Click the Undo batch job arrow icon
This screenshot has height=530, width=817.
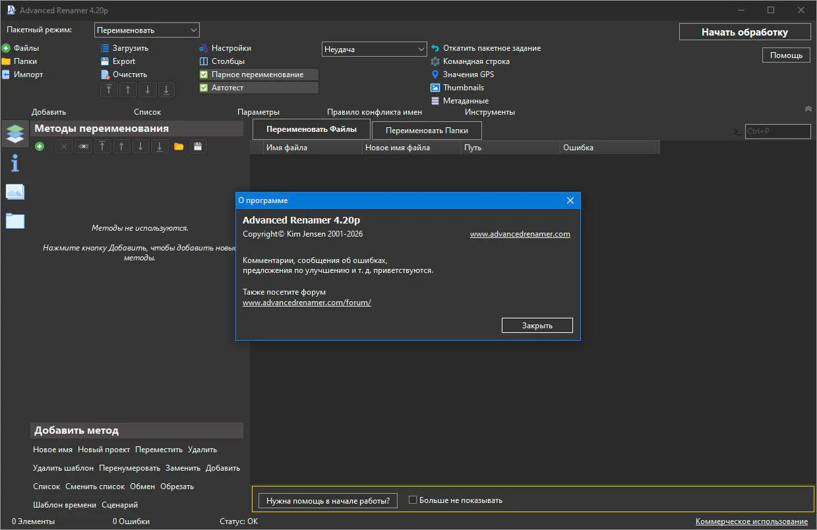tap(435, 48)
